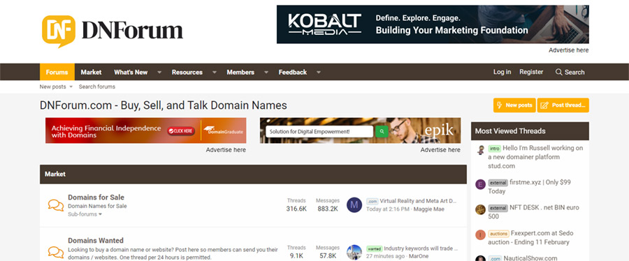Expand the What's New dropdown arrow
This screenshot has height=261, width=629.
tap(159, 72)
